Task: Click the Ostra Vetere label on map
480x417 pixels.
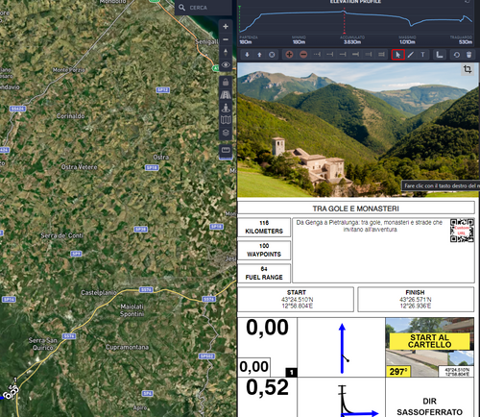Action: click(79, 167)
